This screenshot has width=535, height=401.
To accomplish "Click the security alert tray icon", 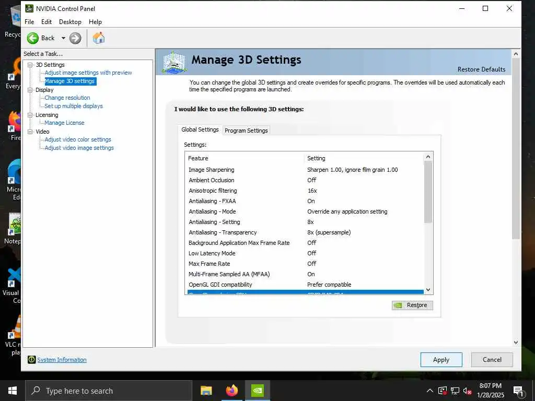I will 443,391.
